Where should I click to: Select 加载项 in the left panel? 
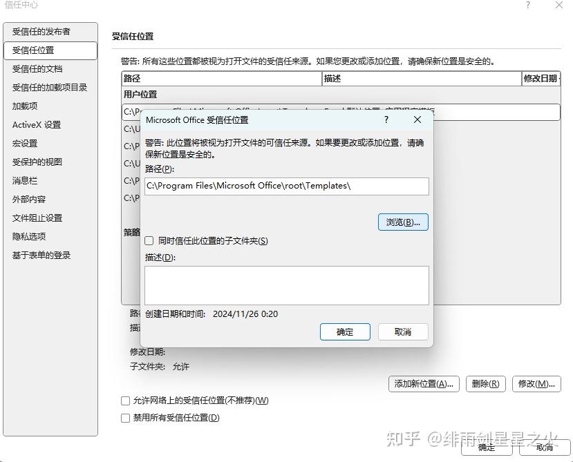click(28, 106)
